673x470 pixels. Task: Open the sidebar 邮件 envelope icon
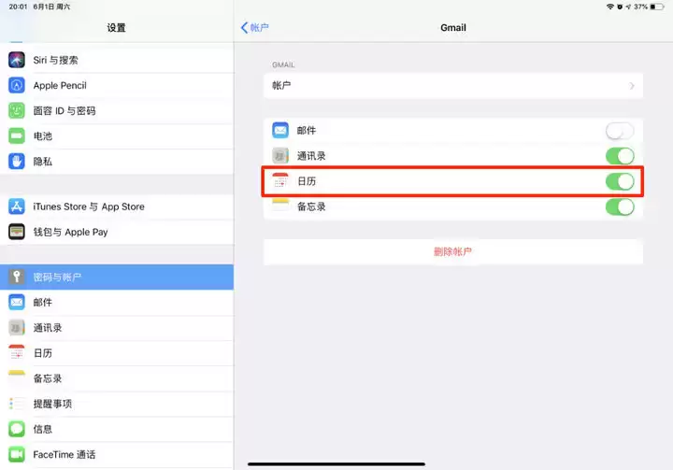[17, 302]
